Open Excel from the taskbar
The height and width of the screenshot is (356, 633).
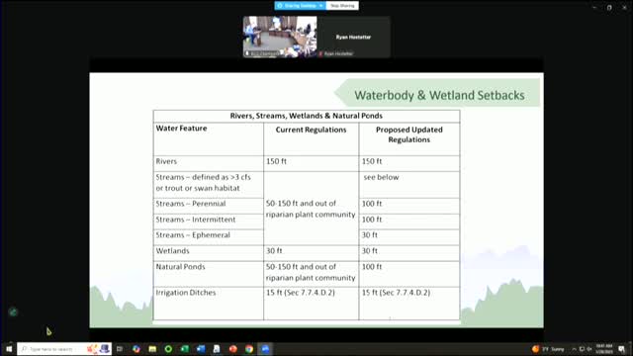[185, 349]
